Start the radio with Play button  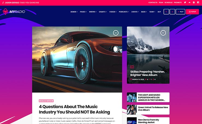(x=180, y=12)
